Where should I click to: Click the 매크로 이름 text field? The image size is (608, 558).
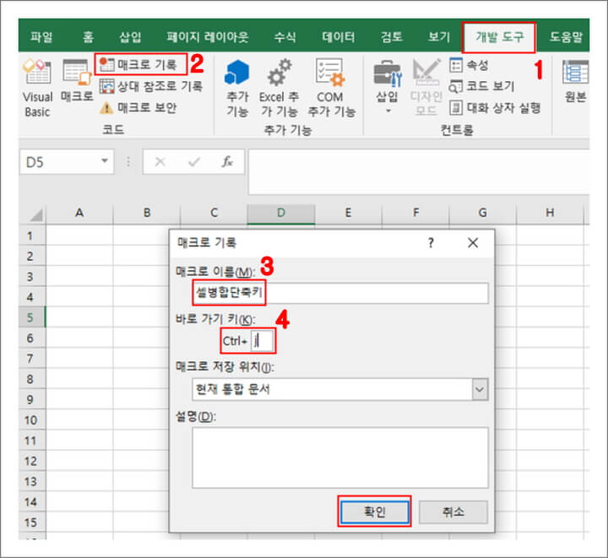[340, 293]
